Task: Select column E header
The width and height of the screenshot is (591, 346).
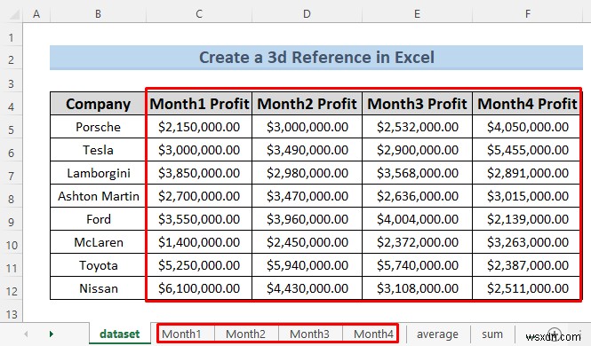Action: point(417,14)
